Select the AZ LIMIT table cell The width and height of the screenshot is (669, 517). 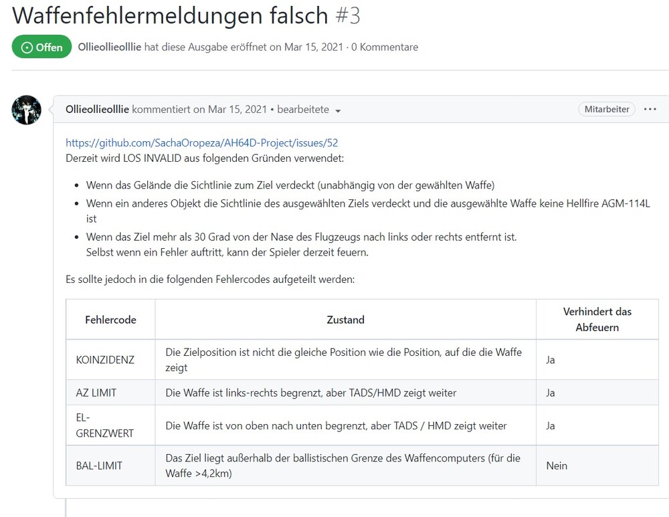110,393
